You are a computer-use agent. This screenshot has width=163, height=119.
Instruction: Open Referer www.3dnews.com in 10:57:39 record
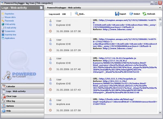pyautogui.click(x=118, y=48)
